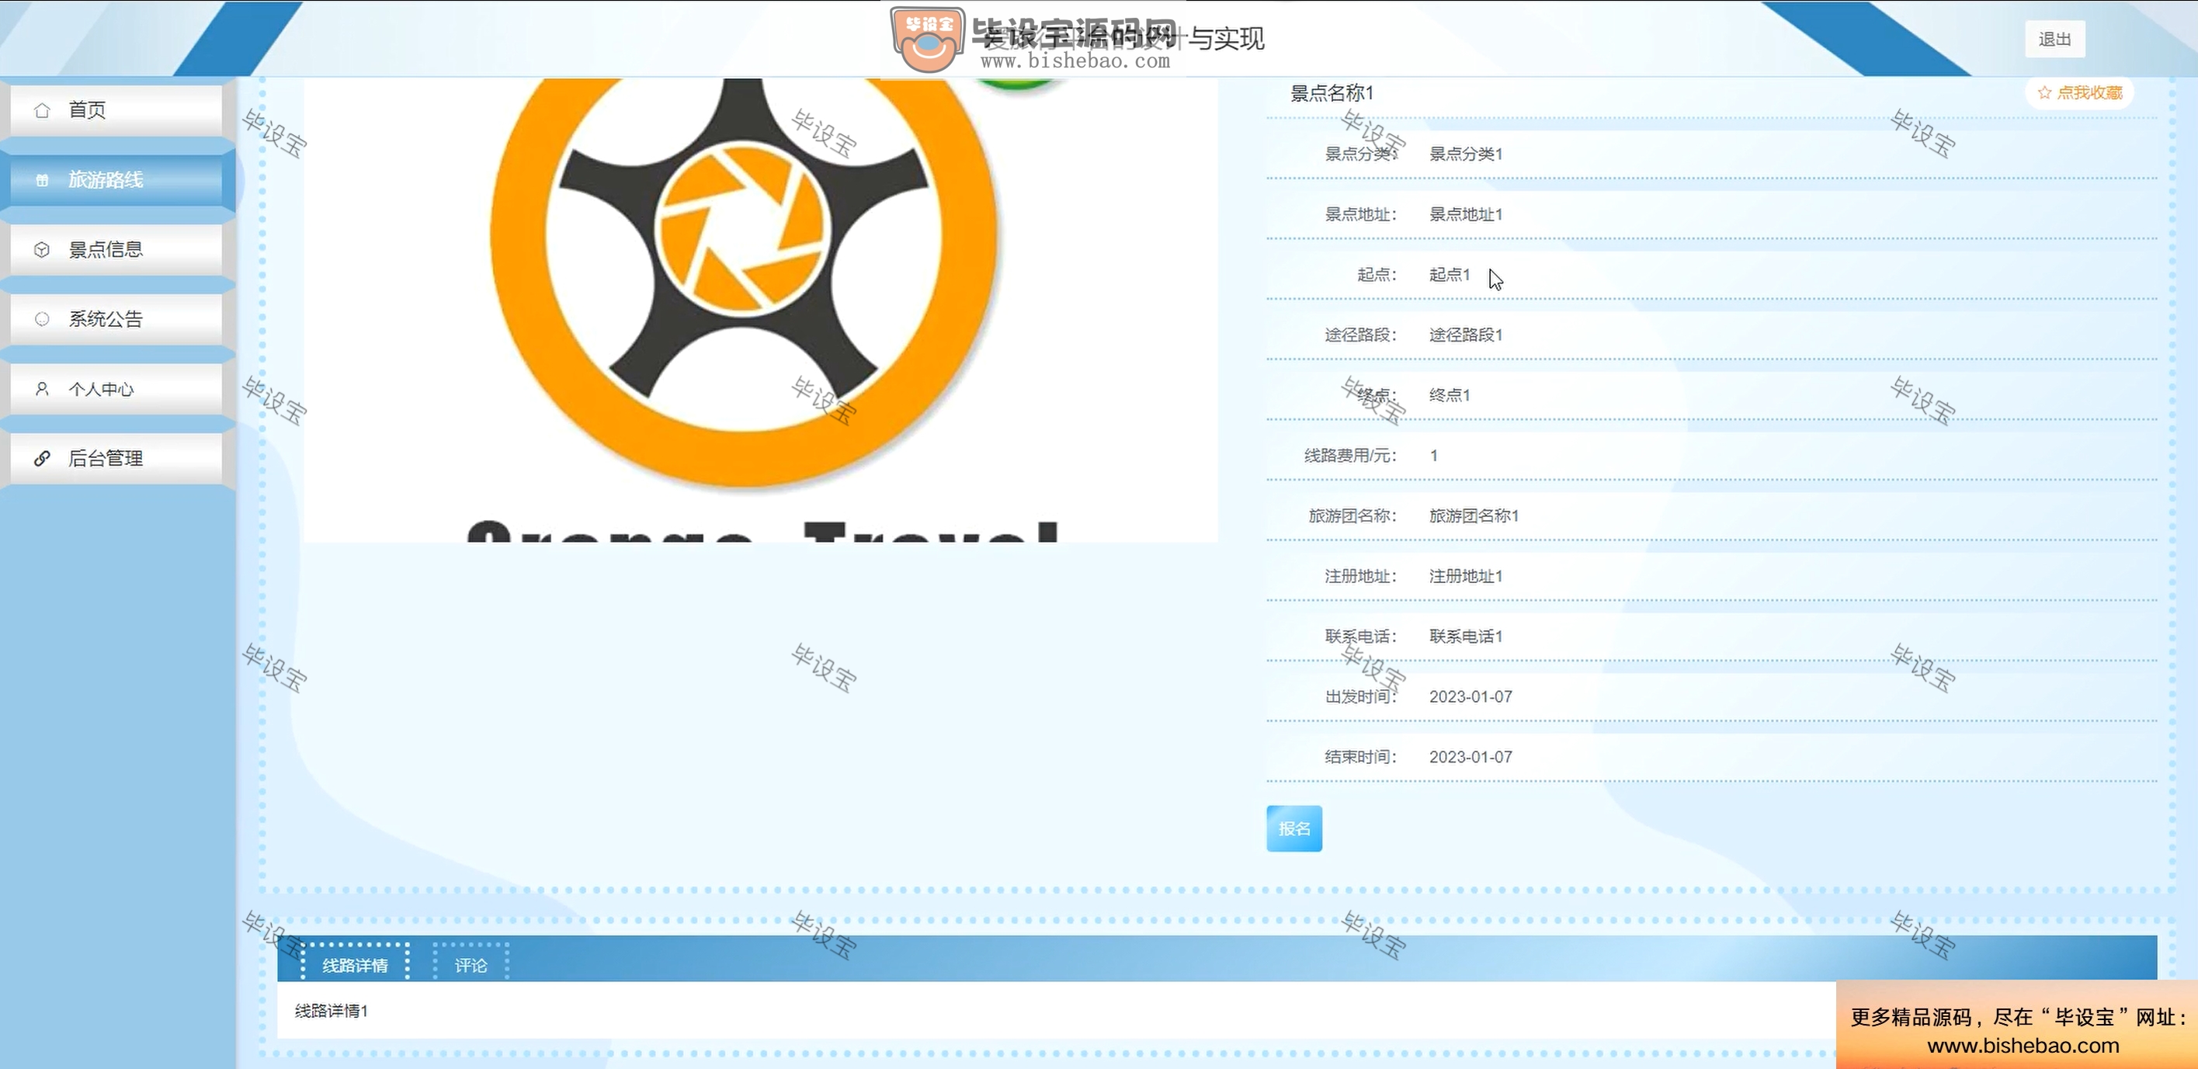Click the link icon beside 后台管理

42,458
